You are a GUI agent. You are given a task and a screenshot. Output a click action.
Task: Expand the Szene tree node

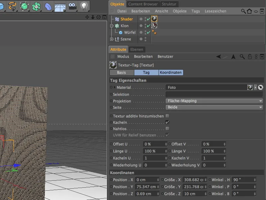click(x=111, y=39)
